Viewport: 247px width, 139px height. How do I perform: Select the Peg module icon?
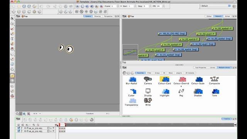tap(181, 91)
